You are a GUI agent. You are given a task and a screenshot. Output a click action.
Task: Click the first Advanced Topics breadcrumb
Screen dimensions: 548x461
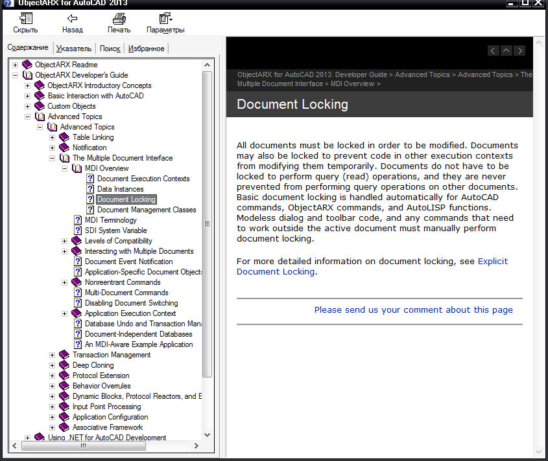(422, 74)
